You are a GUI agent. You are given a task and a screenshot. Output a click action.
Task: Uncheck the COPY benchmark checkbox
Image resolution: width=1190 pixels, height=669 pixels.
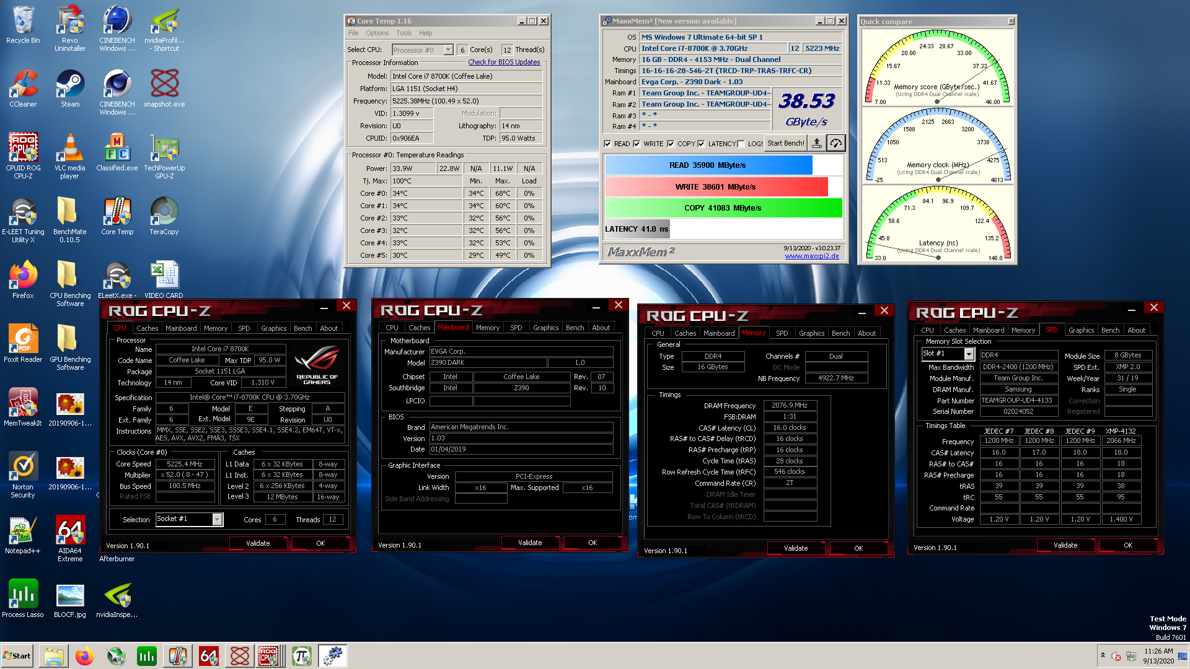coord(671,144)
